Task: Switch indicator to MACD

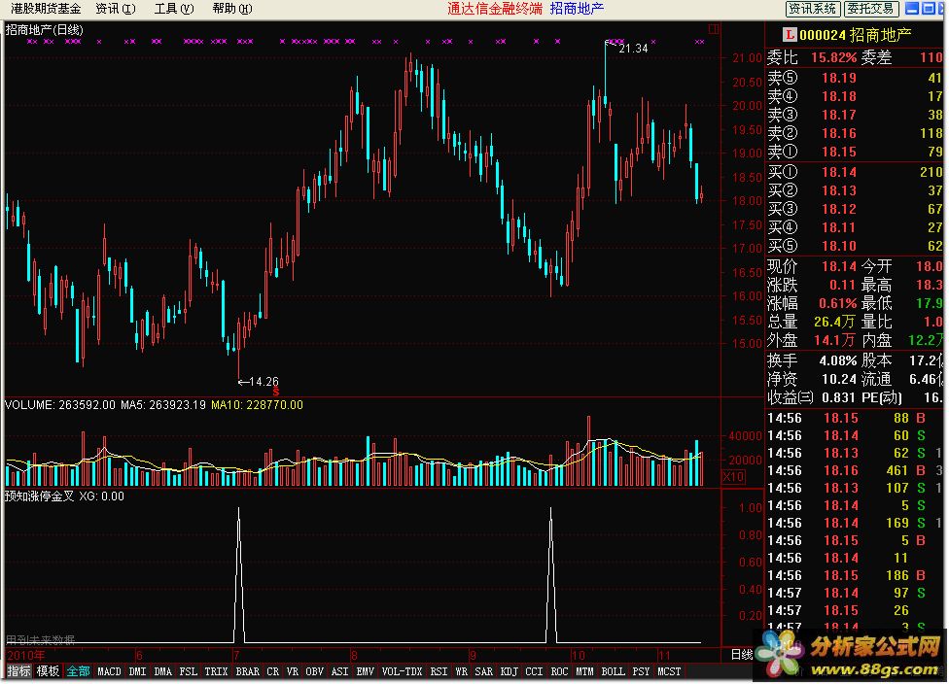Action: point(109,671)
